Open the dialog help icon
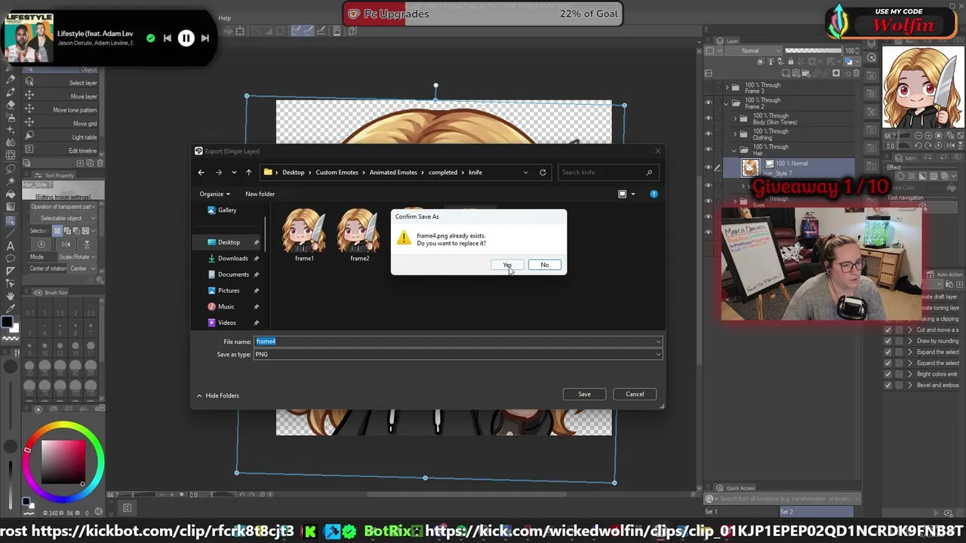Image resolution: width=966 pixels, height=543 pixels. click(654, 194)
